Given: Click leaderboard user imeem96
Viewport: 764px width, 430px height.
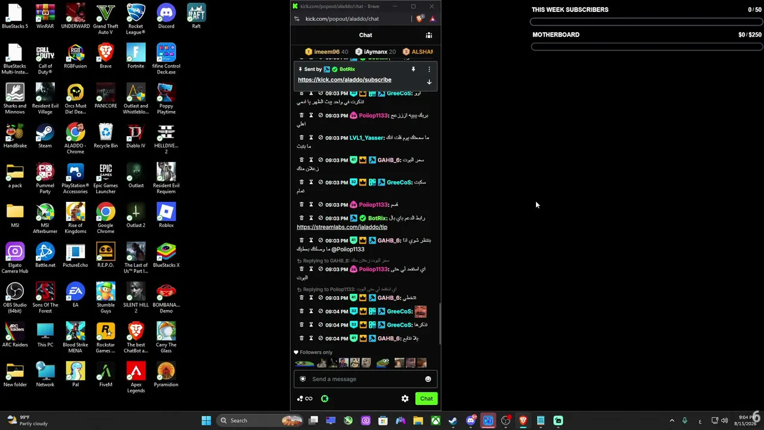Looking at the screenshot, I should (x=326, y=52).
